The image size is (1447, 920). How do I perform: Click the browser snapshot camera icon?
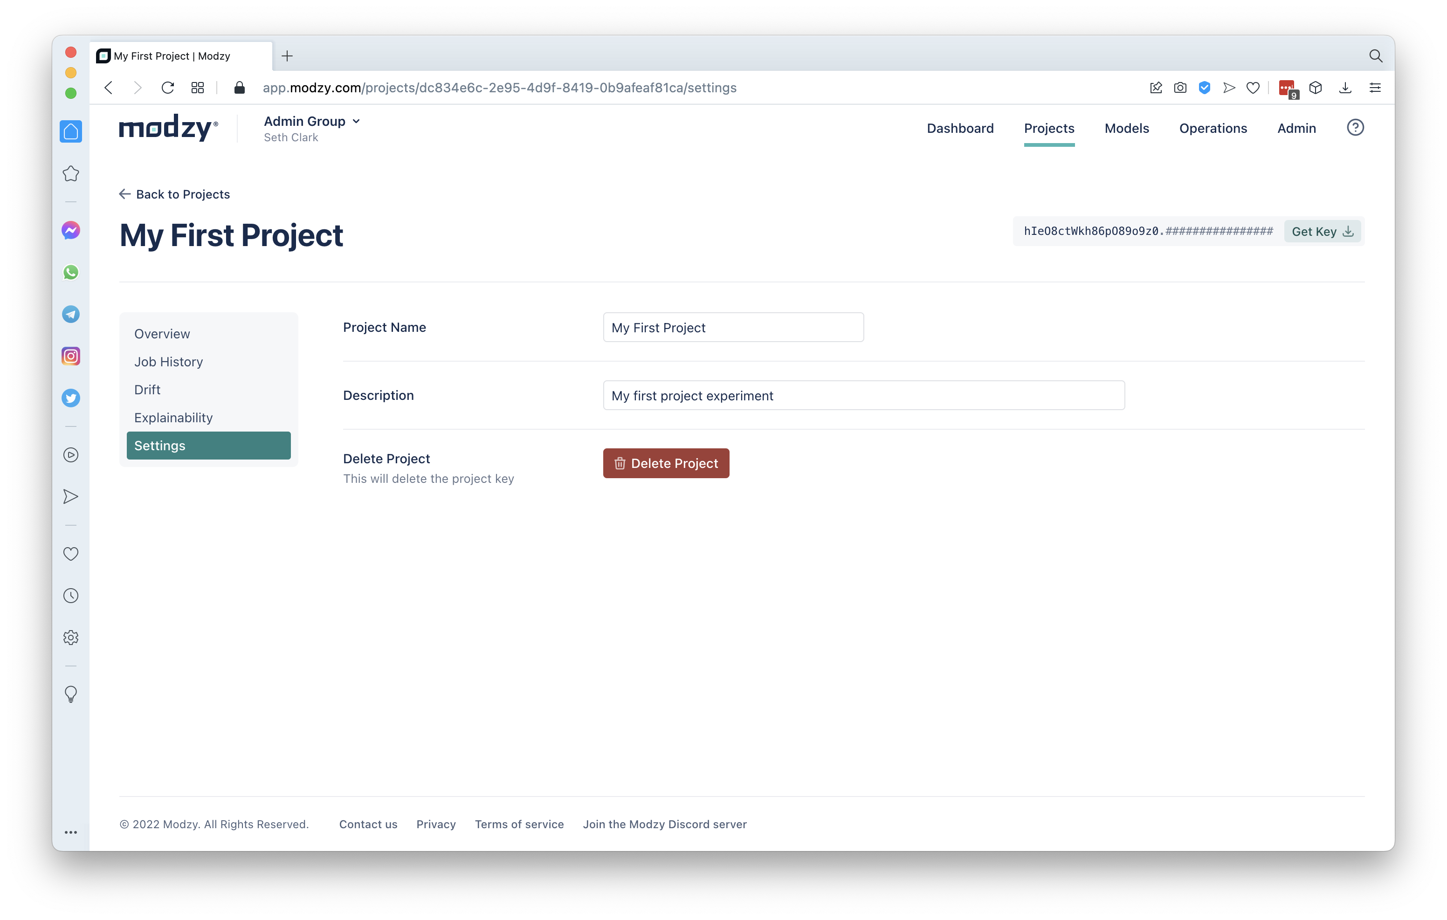coord(1180,88)
